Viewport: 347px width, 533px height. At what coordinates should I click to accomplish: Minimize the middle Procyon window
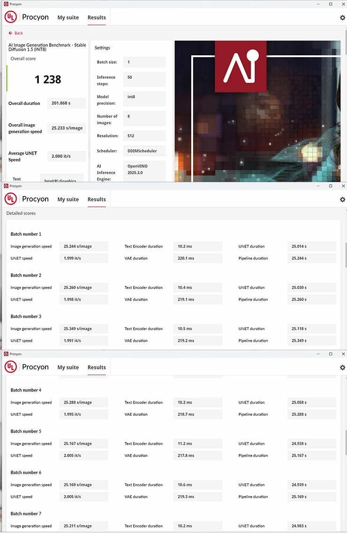click(x=318, y=186)
